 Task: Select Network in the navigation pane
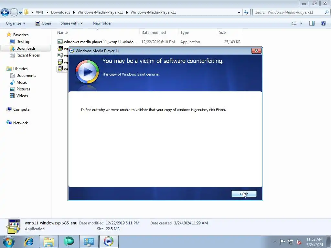(20, 123)
